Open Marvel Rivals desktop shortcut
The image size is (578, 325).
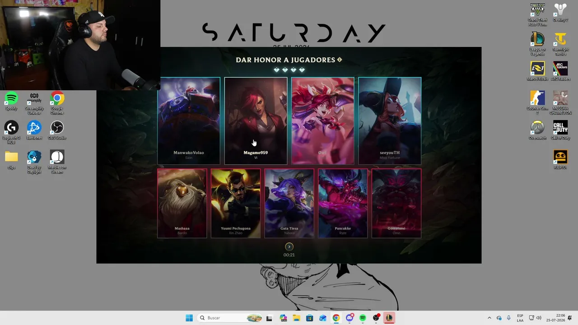pyautogui.click(x=537, y=71)
